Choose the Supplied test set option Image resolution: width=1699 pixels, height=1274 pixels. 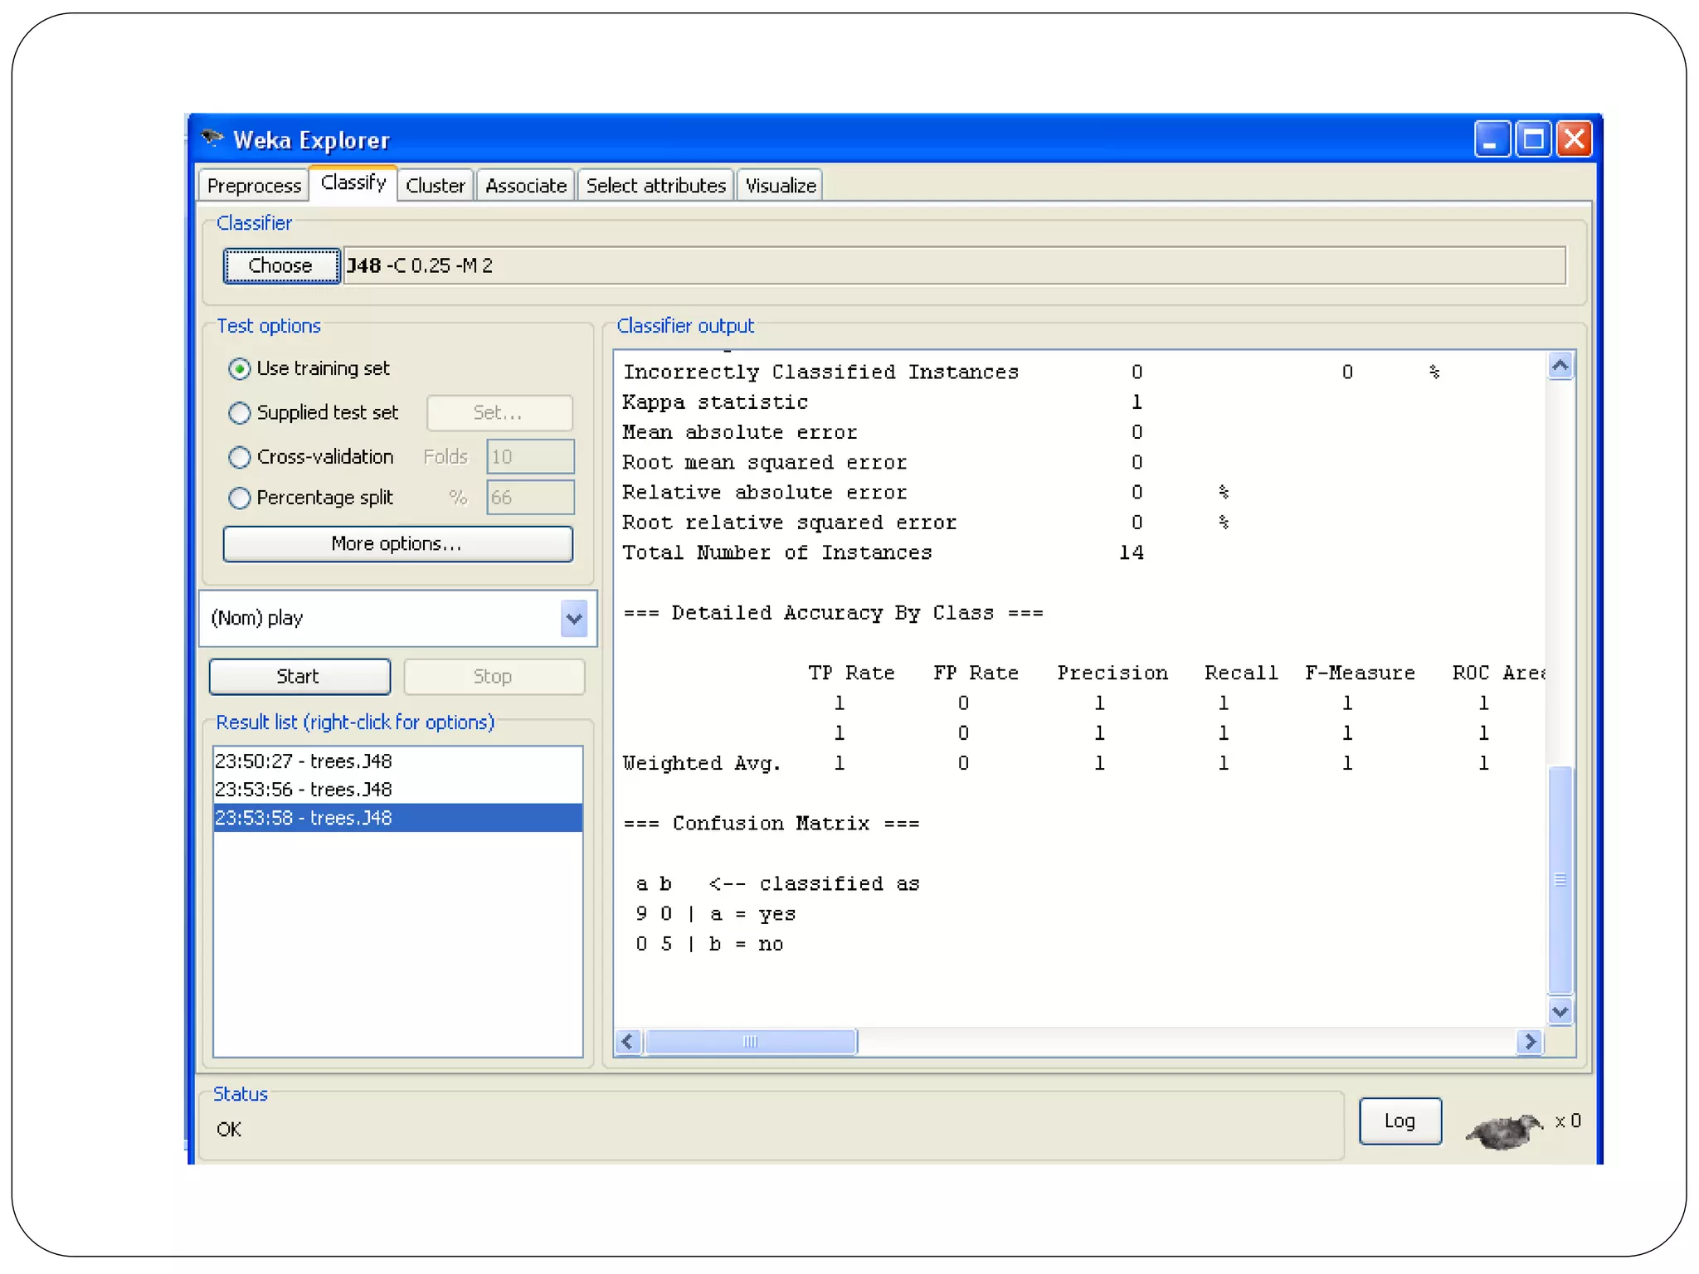[x=240, y=412]
